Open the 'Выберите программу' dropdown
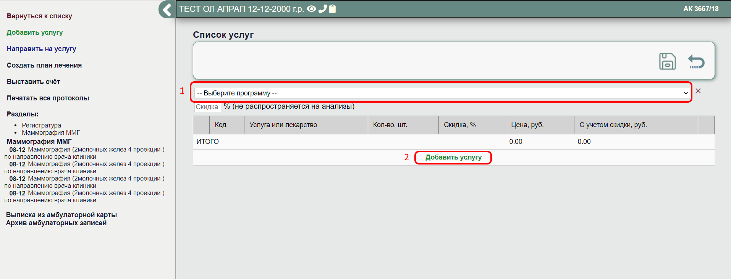 tap(442, 93)
